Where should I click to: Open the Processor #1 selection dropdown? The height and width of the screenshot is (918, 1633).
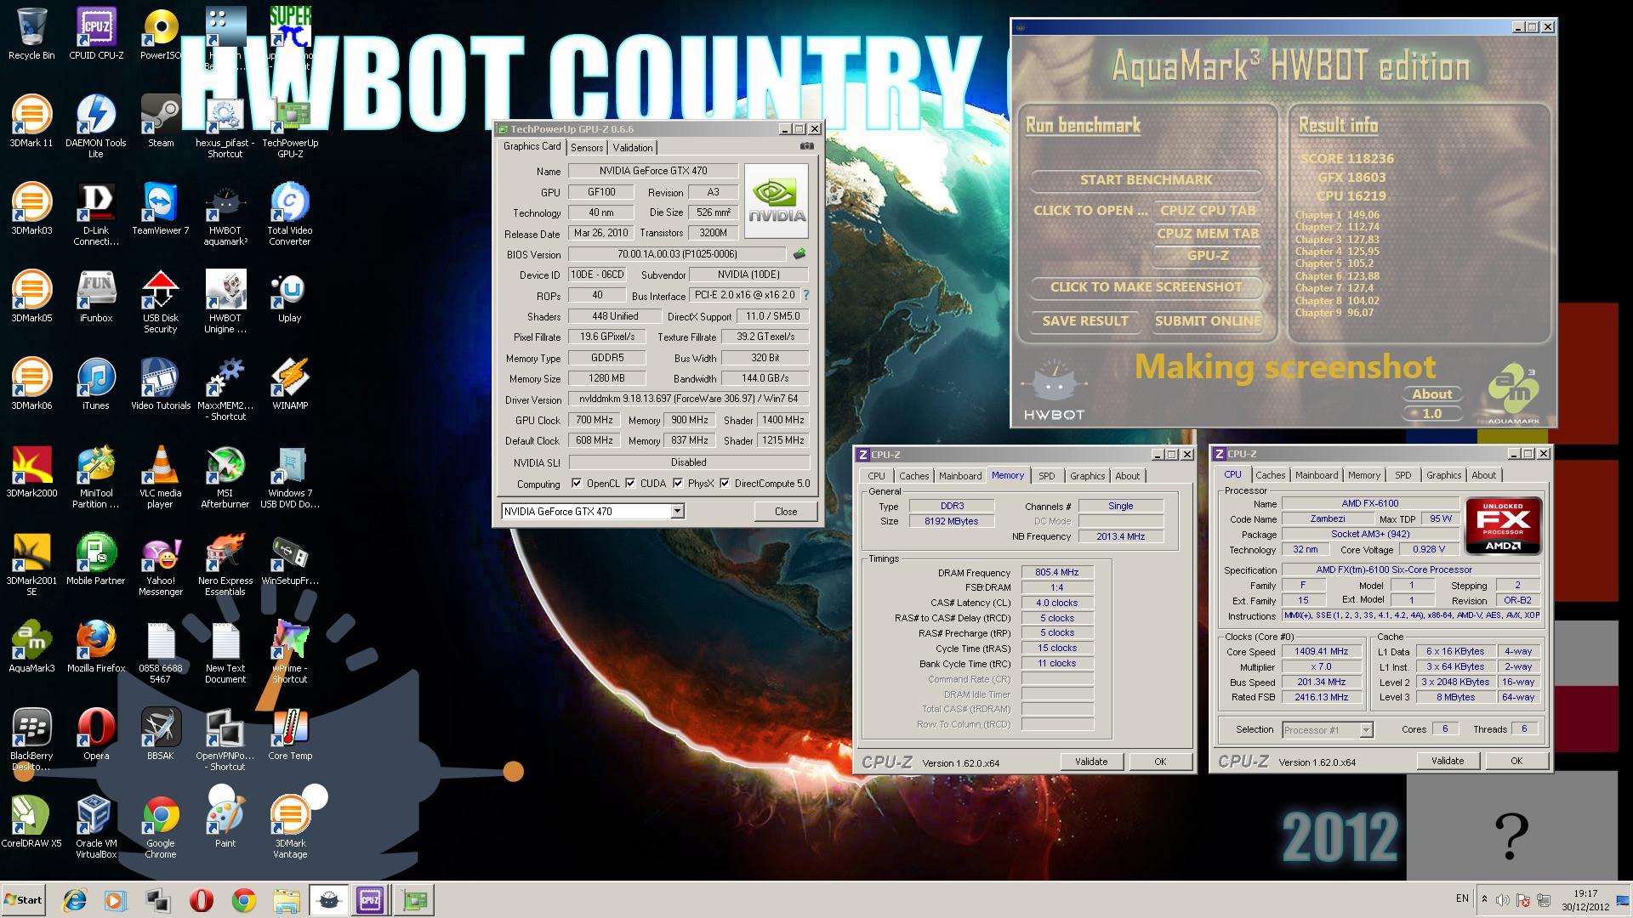pyautogui.click(x=1366, y=729)
